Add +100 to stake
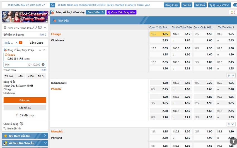237x148 pixels. click(31, 76)
